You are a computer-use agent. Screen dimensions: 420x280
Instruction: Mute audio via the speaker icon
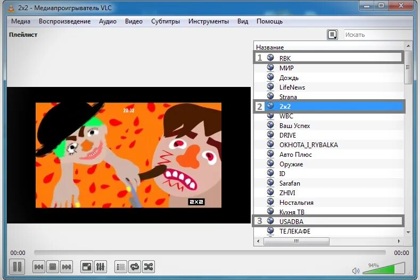[x=356, y=270]
